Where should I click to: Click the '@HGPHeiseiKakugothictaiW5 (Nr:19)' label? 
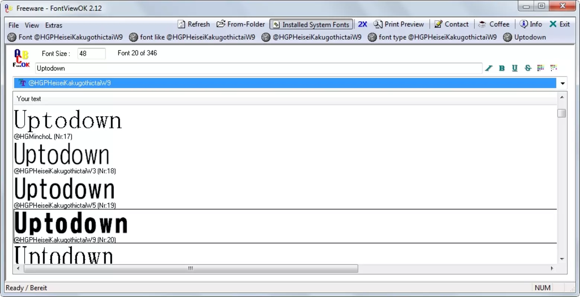coord(65,205)
